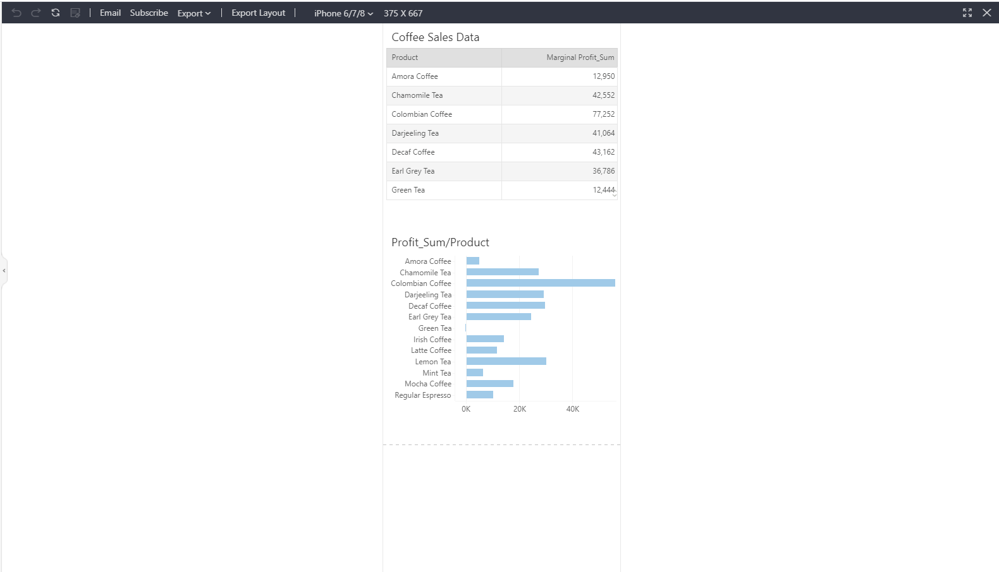999x572 pixels.
Task: Open the iPhone 6/7/8 device dropdown
Action: [343, 13]
